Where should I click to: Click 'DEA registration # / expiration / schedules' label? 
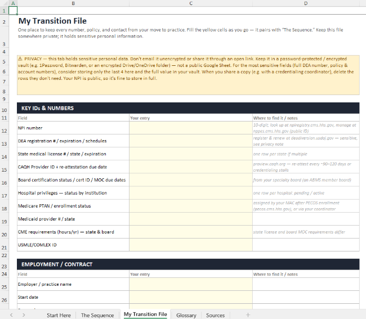click(x=73, y=141)
